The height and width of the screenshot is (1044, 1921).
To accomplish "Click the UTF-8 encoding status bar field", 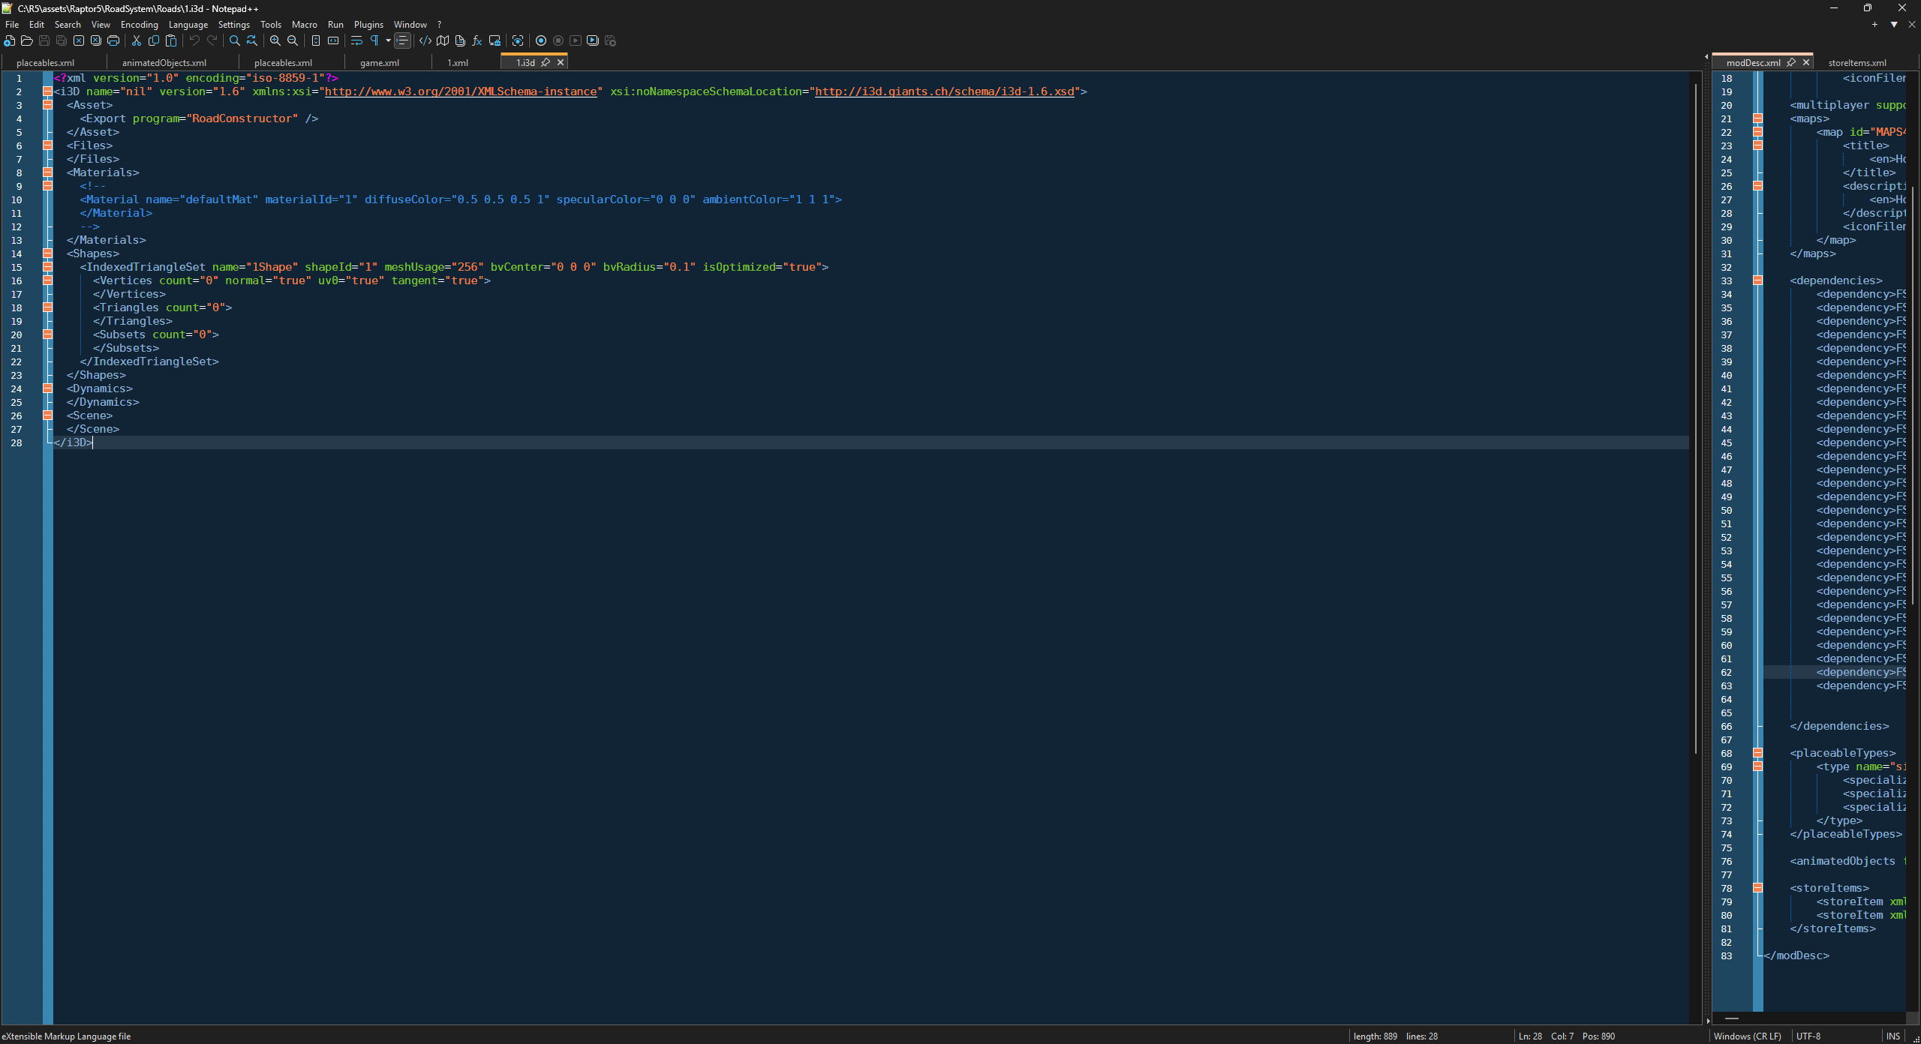I will coord(1808,1036).
